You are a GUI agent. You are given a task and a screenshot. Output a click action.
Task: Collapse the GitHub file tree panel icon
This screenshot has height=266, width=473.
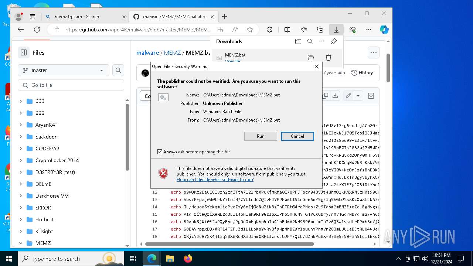(24, 52)
